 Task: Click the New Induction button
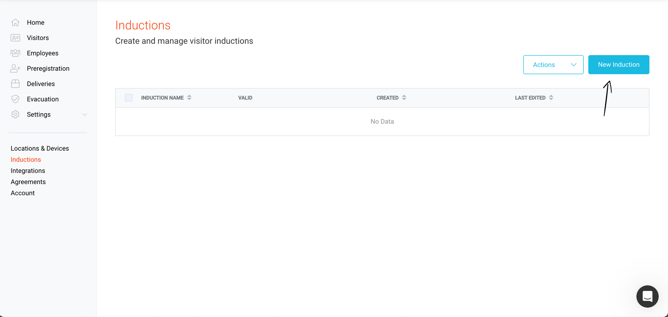[619, 64]
